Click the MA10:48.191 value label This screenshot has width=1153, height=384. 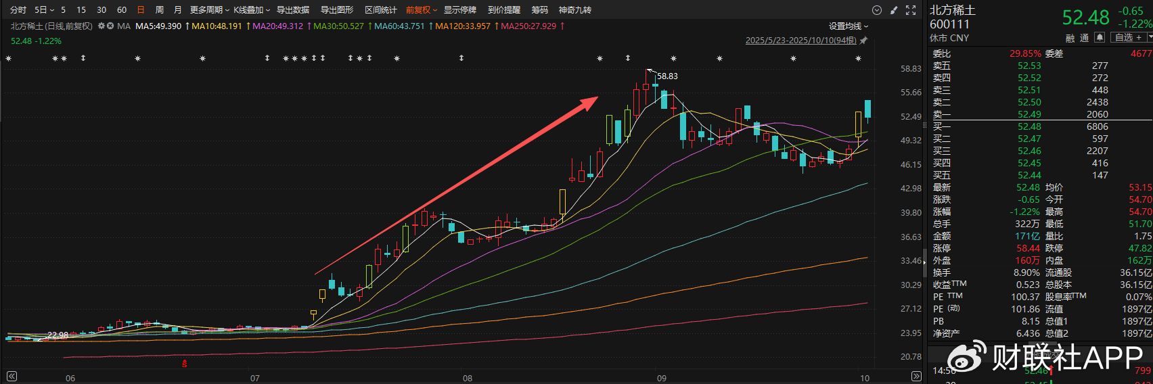[x=217, y=26]
